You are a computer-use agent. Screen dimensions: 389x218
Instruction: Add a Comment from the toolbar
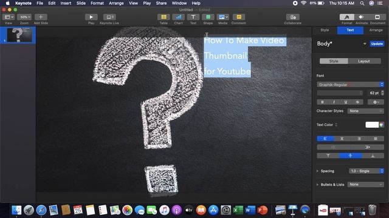pos(239,17)
